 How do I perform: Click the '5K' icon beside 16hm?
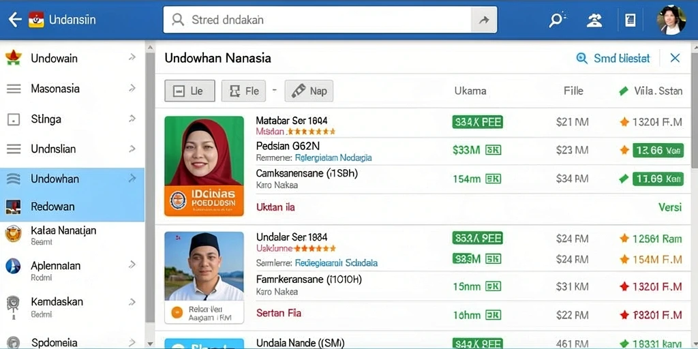[493, 315]
